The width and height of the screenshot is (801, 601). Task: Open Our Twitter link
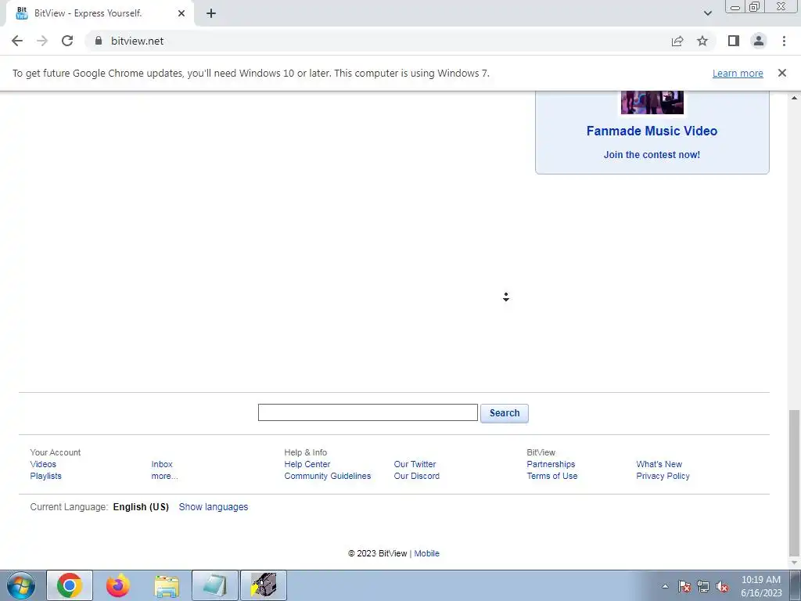[415, 464]
